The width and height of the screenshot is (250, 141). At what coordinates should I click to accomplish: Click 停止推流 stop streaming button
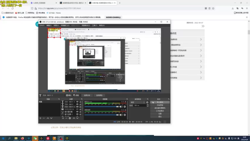click(x=160, y=102)
